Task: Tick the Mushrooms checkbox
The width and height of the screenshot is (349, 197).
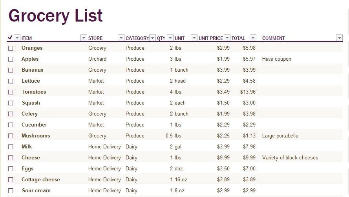Action: point(11,136)
